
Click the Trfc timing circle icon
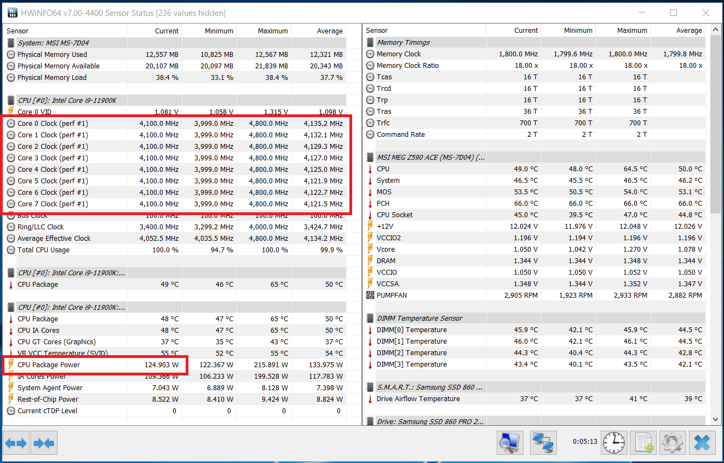tap(370, 123)
